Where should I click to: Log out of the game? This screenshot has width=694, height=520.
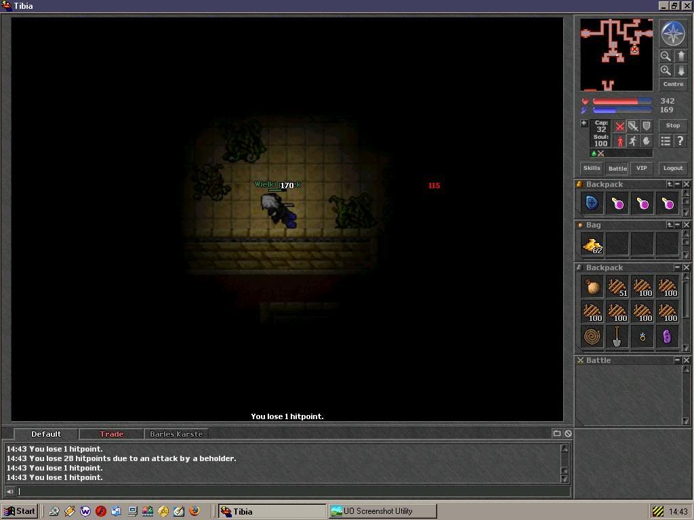673,168
